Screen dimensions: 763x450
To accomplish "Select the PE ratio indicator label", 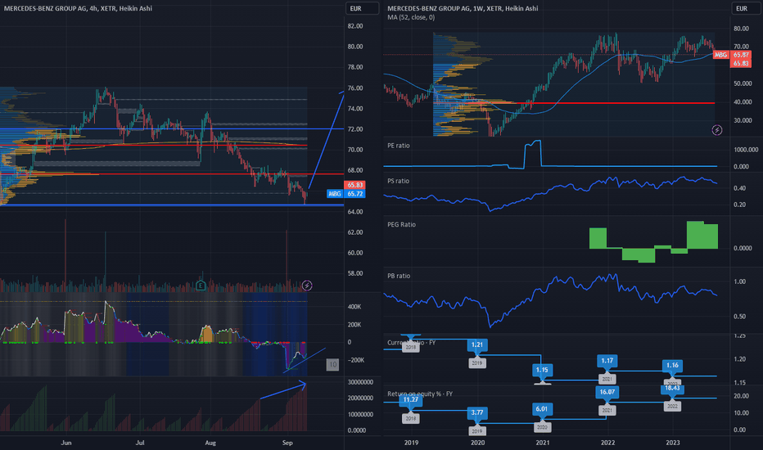I will coord(399,146).
